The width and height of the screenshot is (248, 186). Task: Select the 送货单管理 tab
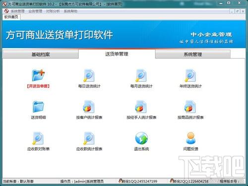tap(117, 54)
